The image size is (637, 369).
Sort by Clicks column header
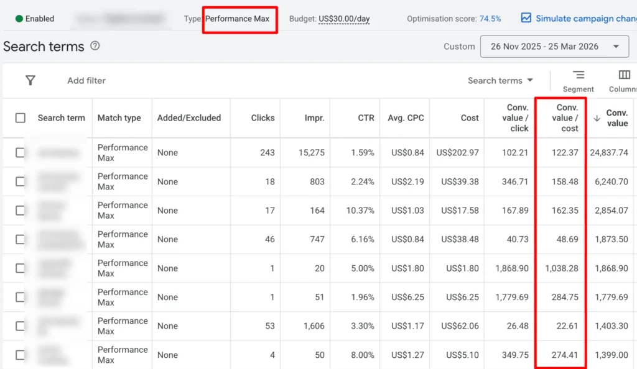click(263, 118)
